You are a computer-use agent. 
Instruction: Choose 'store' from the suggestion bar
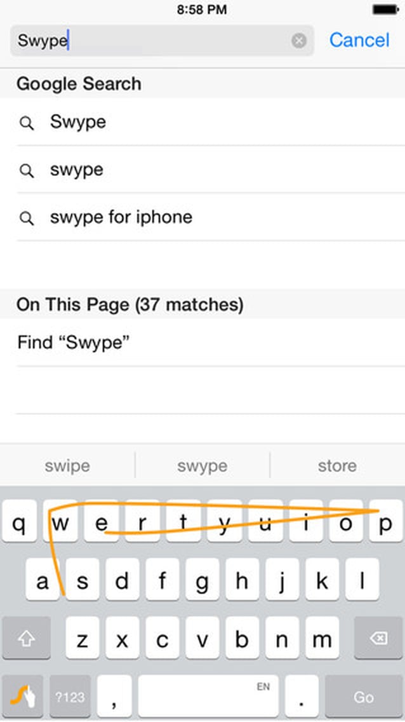point(337,465)
